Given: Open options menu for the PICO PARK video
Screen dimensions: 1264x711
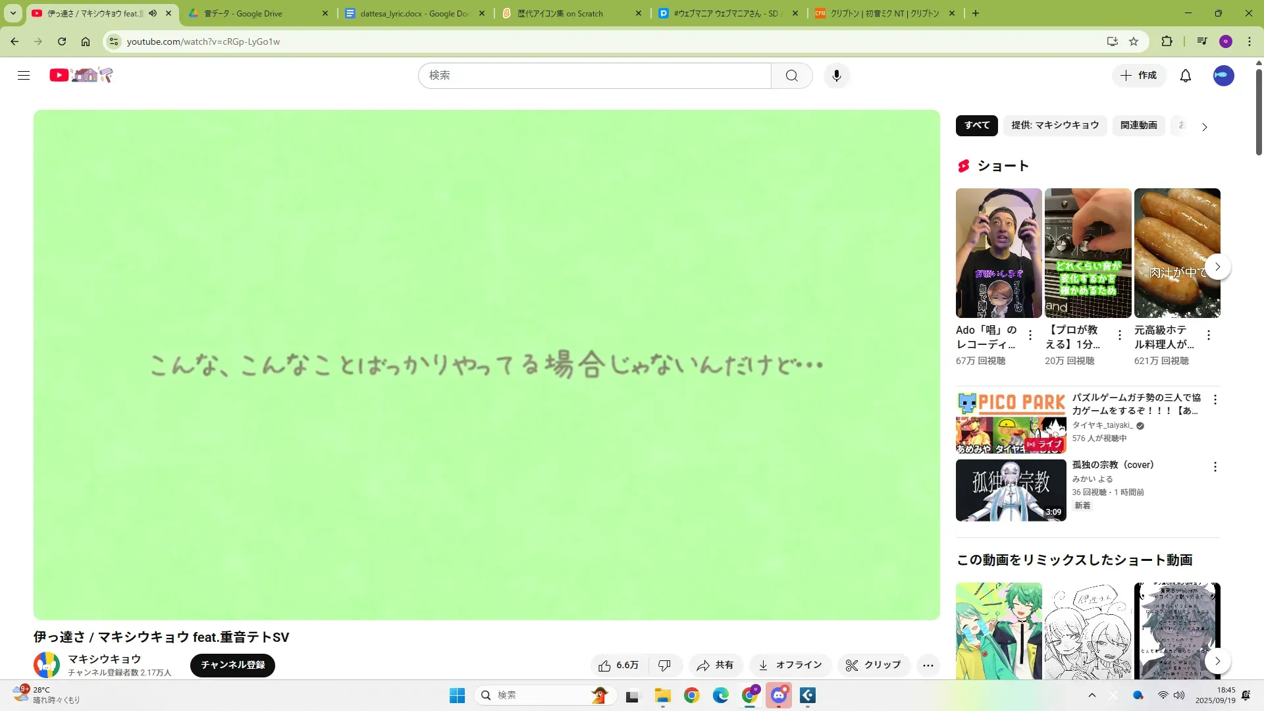Looking at the screenshot, I should [x=1215, y=400].
